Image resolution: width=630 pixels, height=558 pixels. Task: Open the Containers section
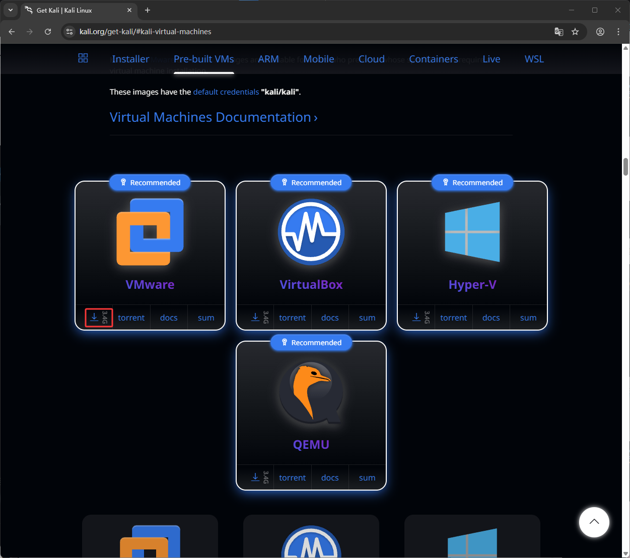434,59
